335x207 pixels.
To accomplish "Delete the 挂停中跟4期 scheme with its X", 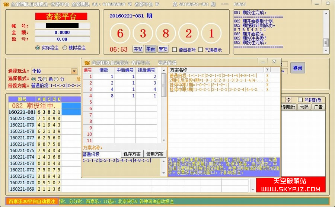I will [267, 89].
